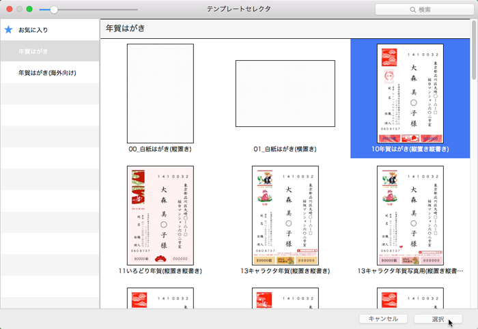Image resolution: width=478 pixels, height=329 pixels.
Task: Choose the 00_白紙はがき(縦置き) blank template
Action: coord(160,94)
